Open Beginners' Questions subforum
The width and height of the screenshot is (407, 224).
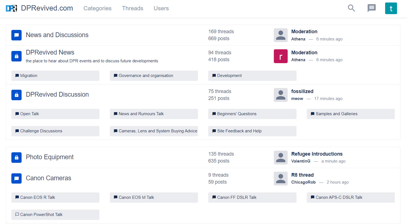[x=252, y=114]
